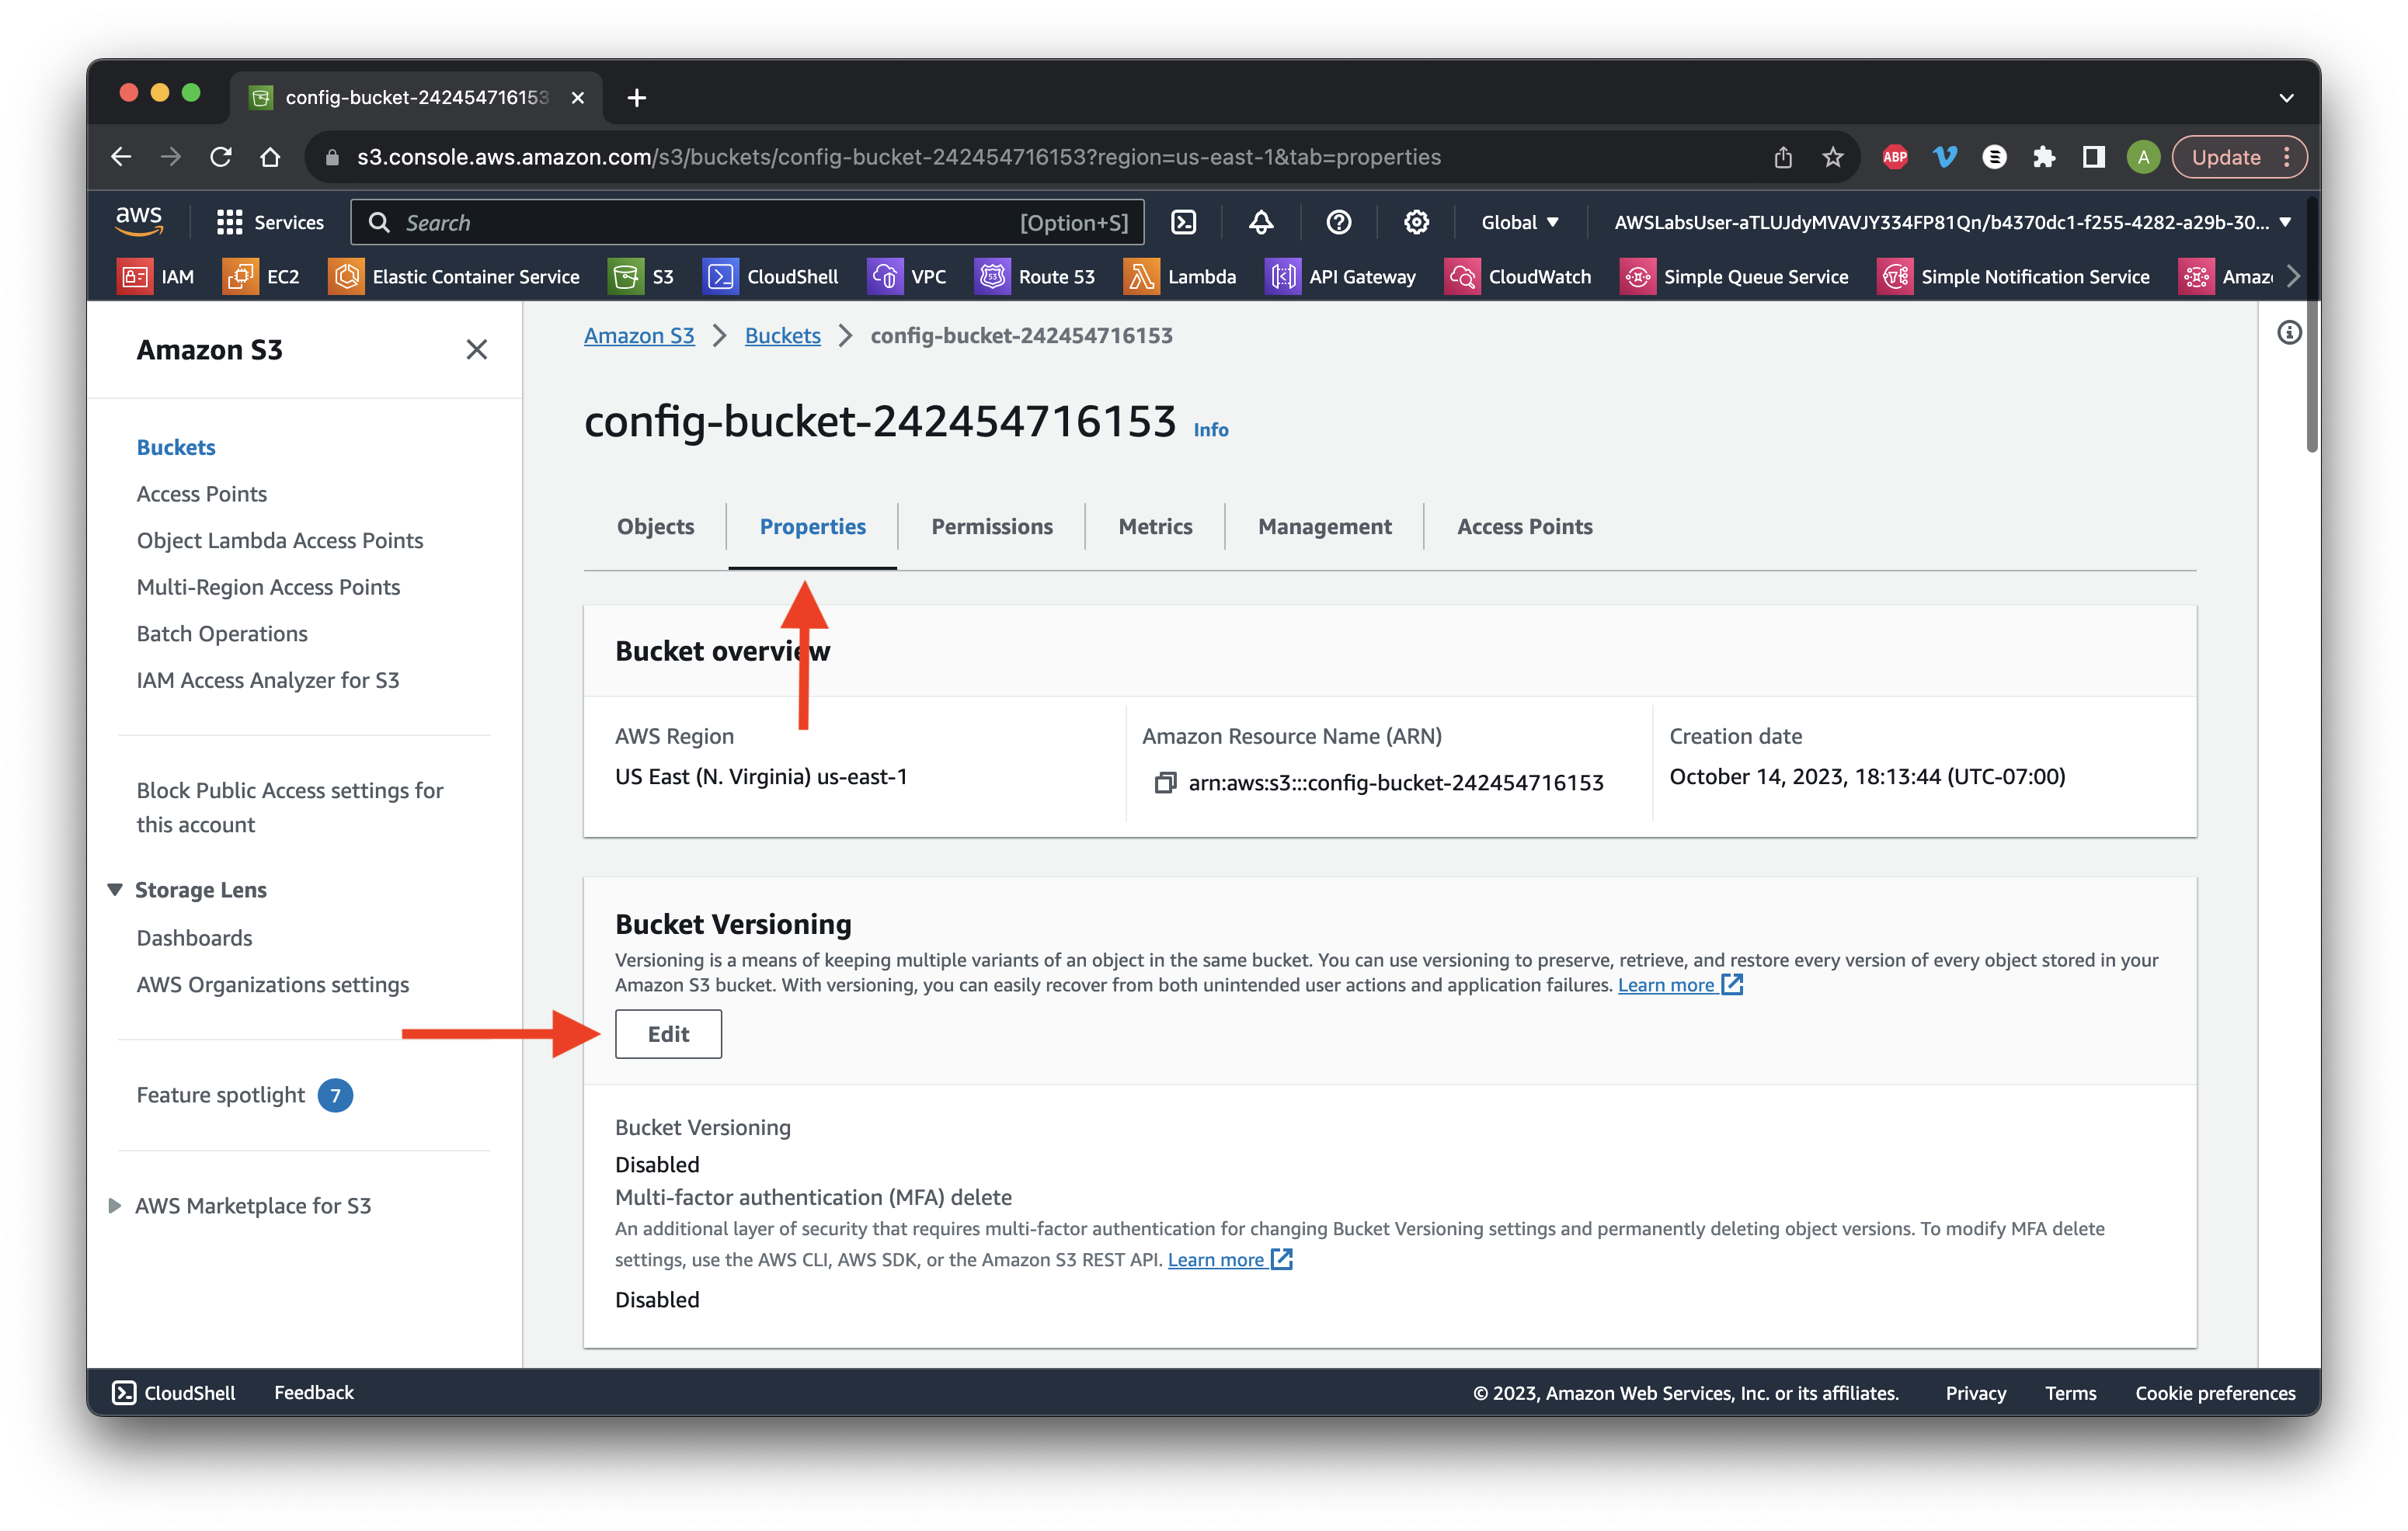Image resolution: width=2408 pixels, height=1531 pixels.
Task: Open Storage Lens Dashboards
Action: pos(194,937)
